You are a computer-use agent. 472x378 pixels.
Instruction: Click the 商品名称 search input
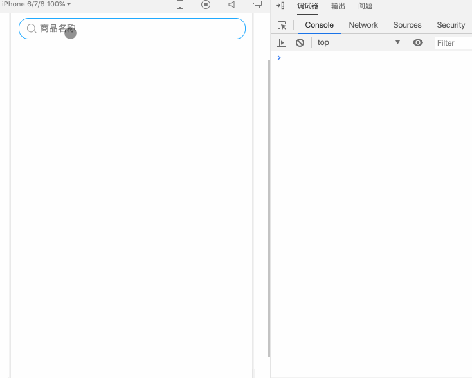(132, 28)
